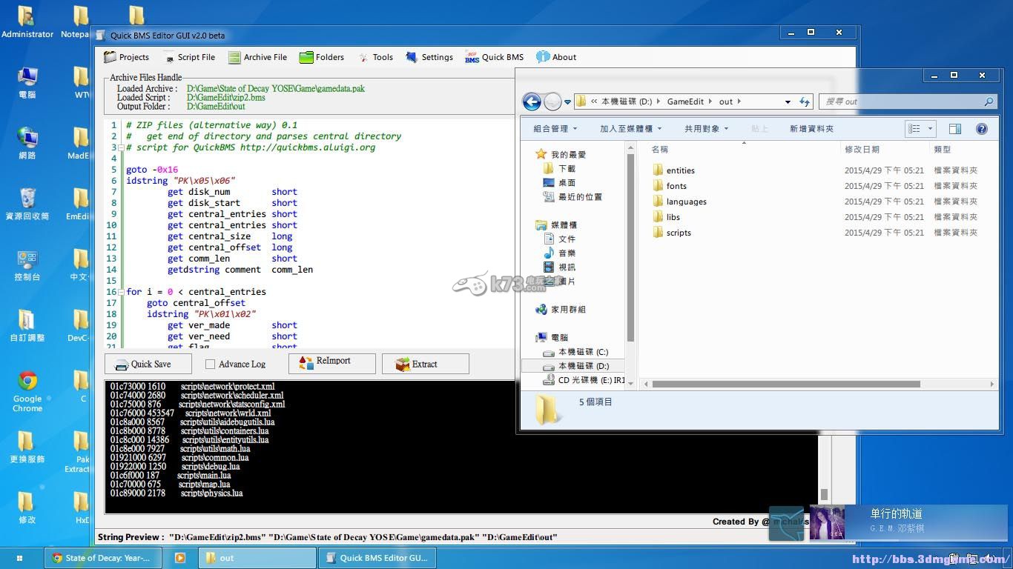The height and width of the screenshot is (569, 1013).
Task: Open the 組合管理 dropdown menu
Action: (x=555, y=129)
